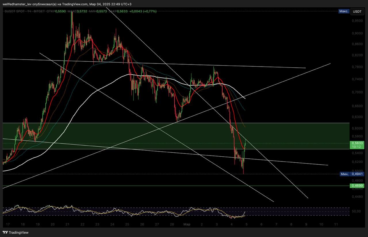Click the green 0,4699 level price tag
368x237 pixels.
[357, 186]
